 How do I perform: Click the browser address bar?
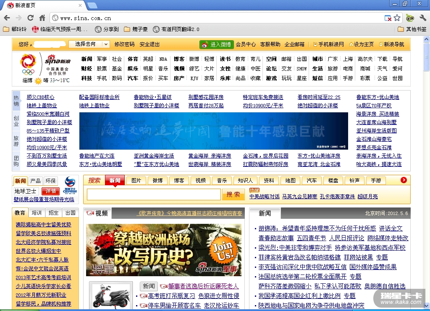pos(217,18)
